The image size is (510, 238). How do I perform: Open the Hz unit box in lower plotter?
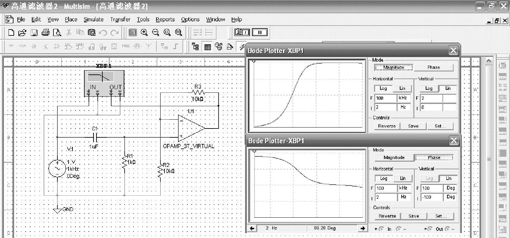(404, 197)
